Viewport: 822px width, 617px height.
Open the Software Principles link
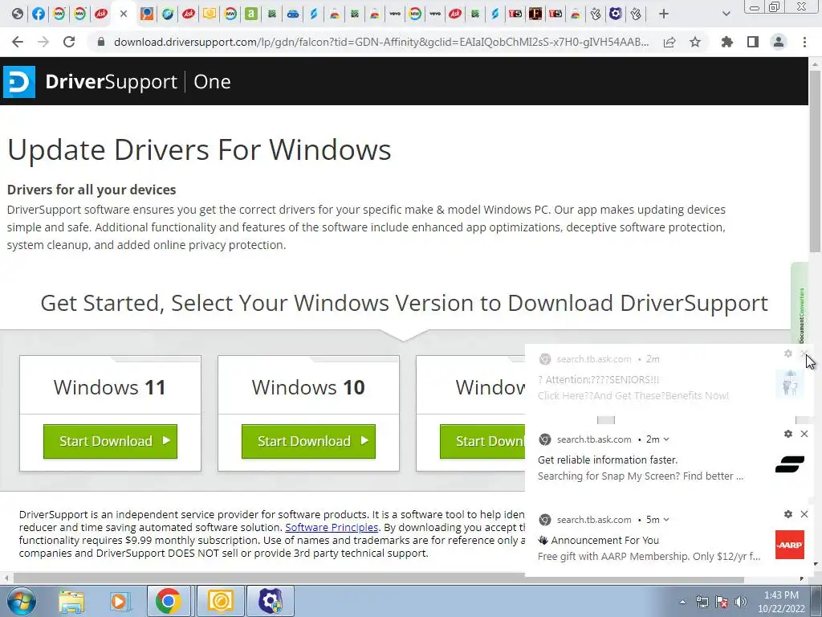(x=332, y=527)
